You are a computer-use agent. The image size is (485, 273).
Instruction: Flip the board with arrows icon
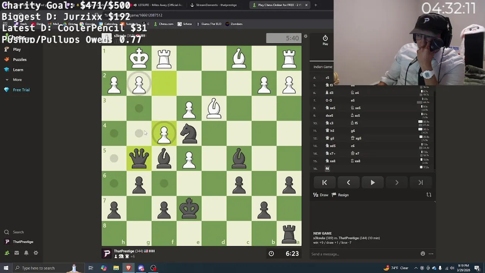coord(429,195)
